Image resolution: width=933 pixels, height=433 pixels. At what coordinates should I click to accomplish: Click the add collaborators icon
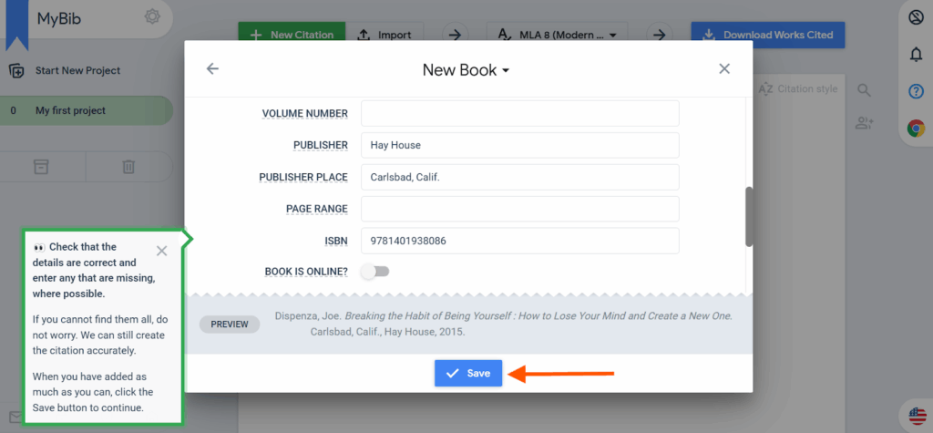864,123
